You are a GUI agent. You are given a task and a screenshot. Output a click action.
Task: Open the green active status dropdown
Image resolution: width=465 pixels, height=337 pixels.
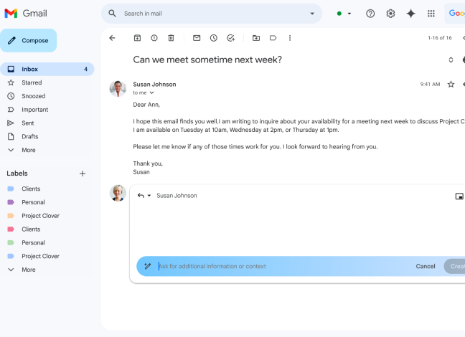(344, 14)
